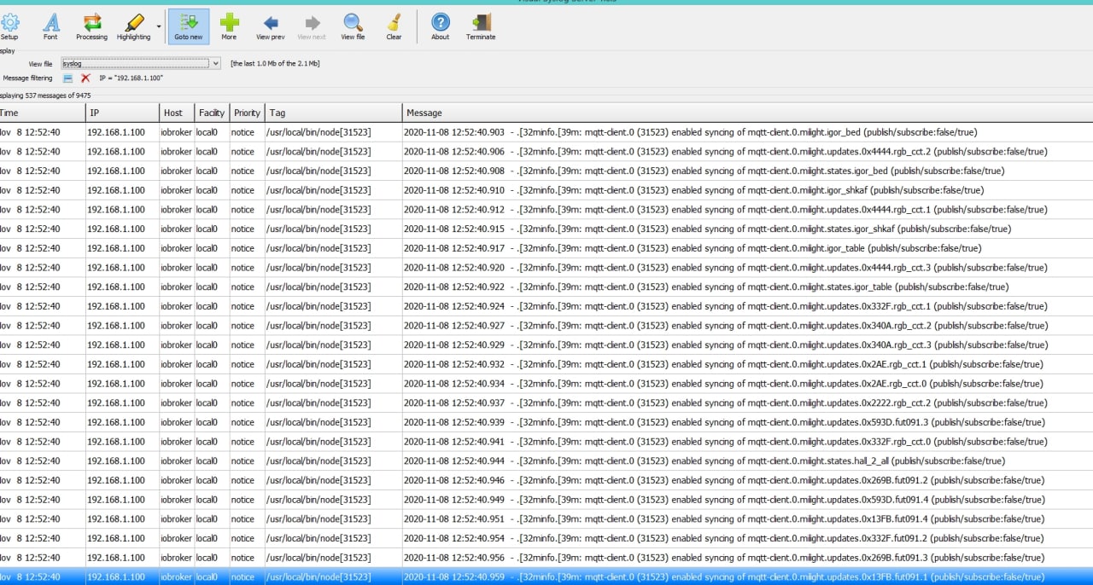Open the About dialog
The image size is (1093, 585).
point(441,26)
